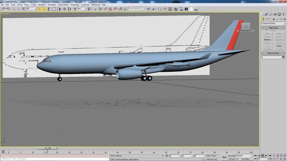Toggle the selection lock icon
Viewport: 287px width, 161px height.
(x=162, y=156)
